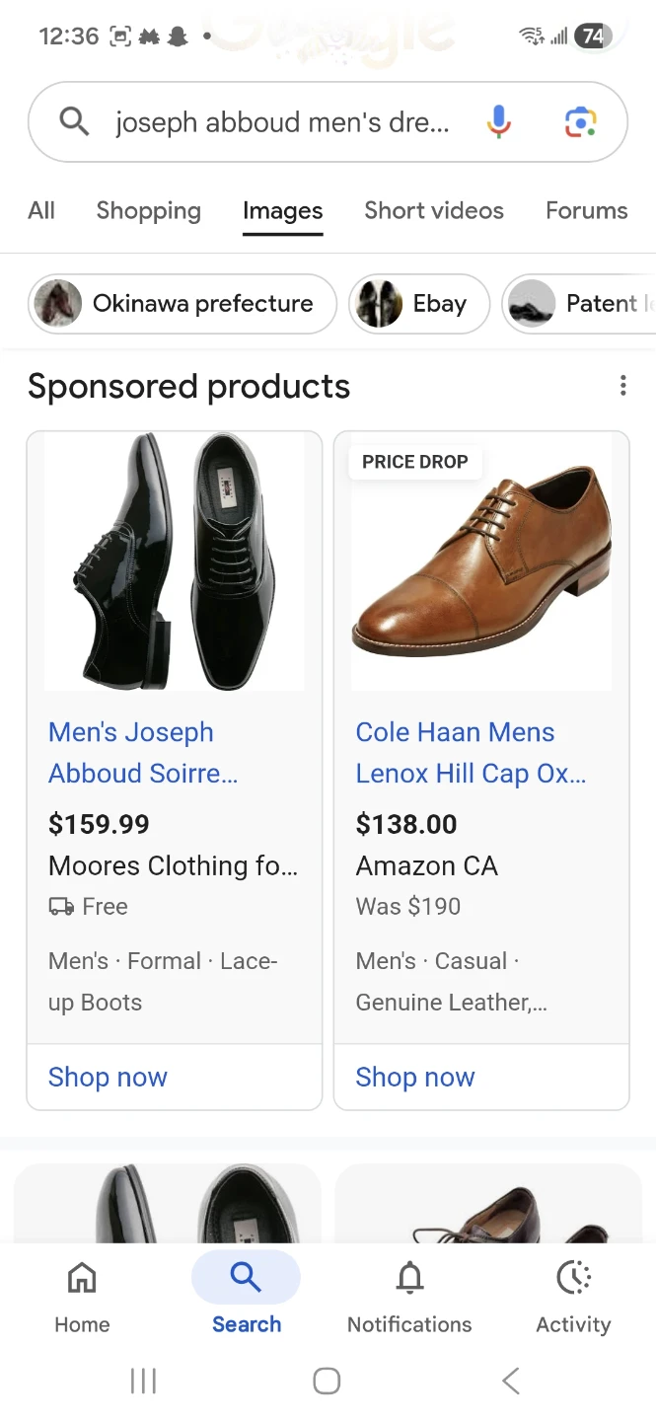Tap the magnifier icon in search bar
Screen dimensions: 656x1421
(75, 122)
